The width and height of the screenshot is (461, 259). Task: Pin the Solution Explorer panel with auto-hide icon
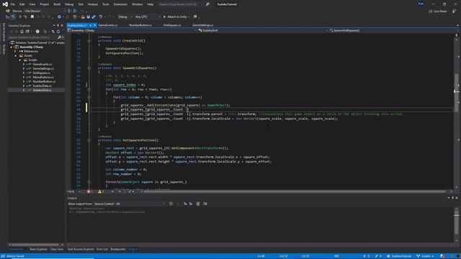pyautogui.click(x=58, y=26)
